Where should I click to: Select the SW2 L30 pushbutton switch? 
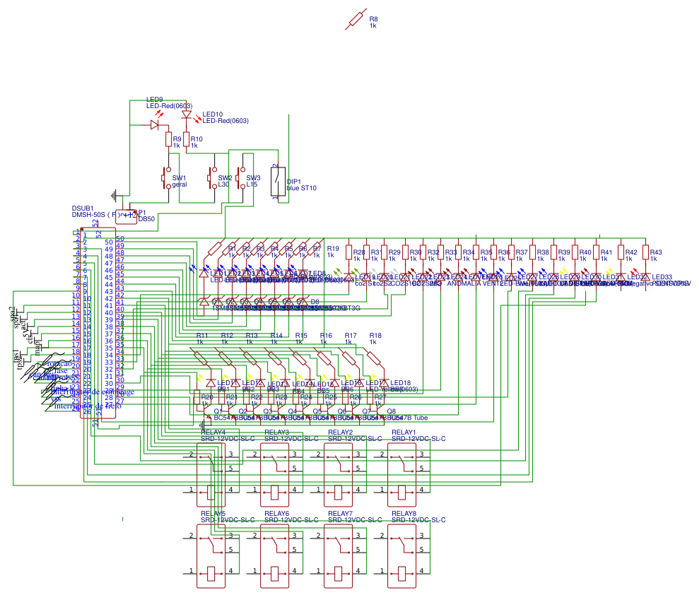point(213,178)
